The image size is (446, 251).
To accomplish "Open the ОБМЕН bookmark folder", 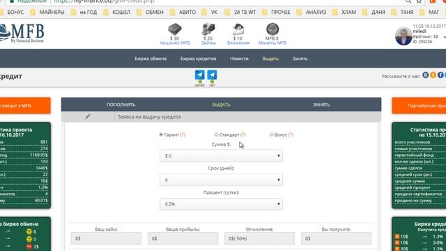I will (151, 13).
